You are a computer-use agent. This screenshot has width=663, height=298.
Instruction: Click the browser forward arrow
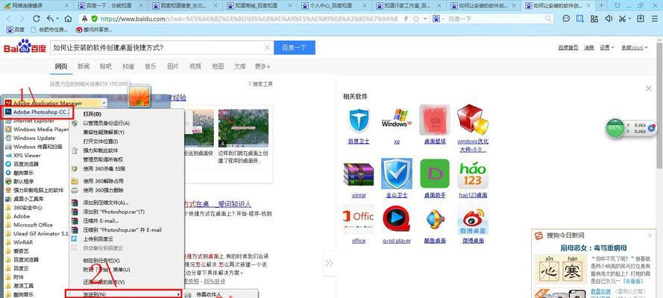coord(22,19)
